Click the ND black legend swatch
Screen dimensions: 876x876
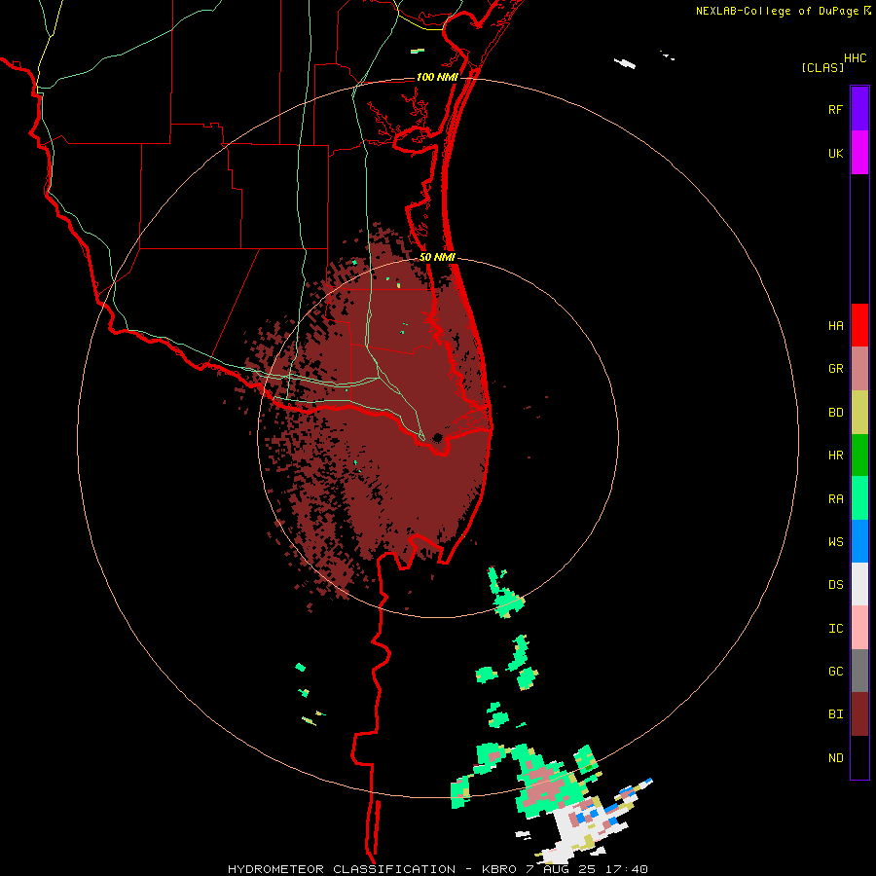click(859, 757)
